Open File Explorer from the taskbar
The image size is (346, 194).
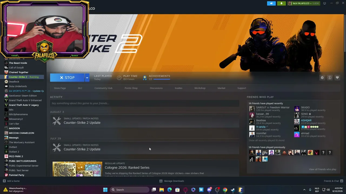pyautogui.click(x=162, y=190)
